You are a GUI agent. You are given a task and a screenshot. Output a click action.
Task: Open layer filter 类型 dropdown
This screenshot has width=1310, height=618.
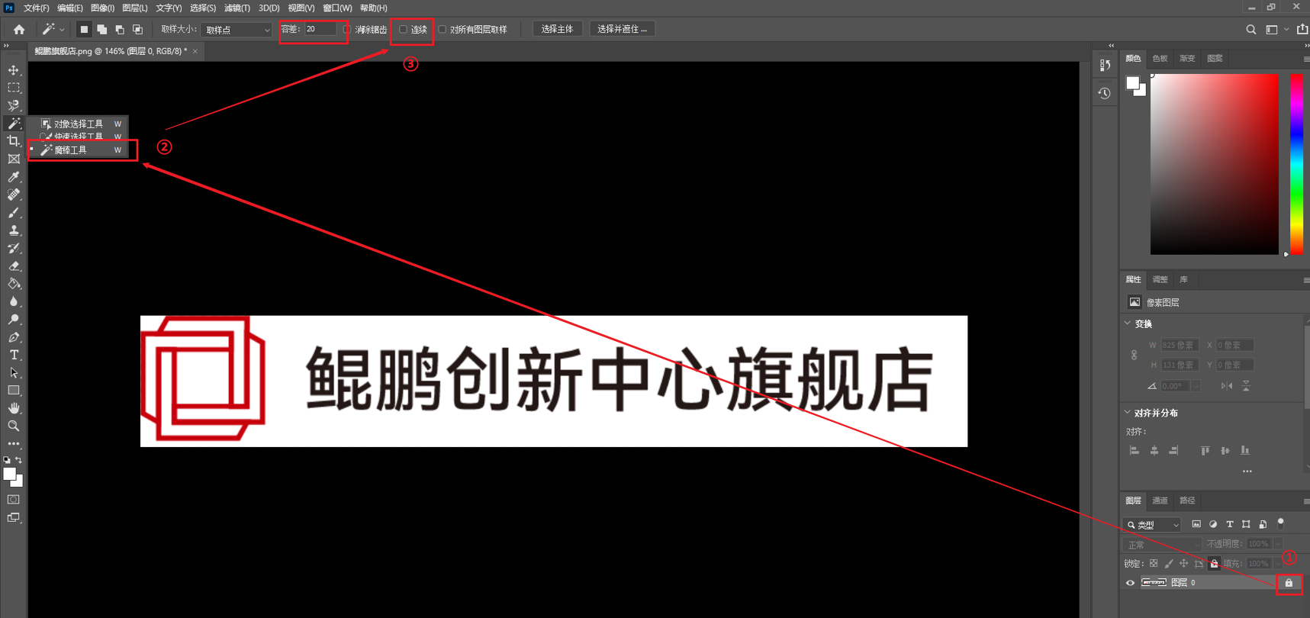pos(1152,524)
